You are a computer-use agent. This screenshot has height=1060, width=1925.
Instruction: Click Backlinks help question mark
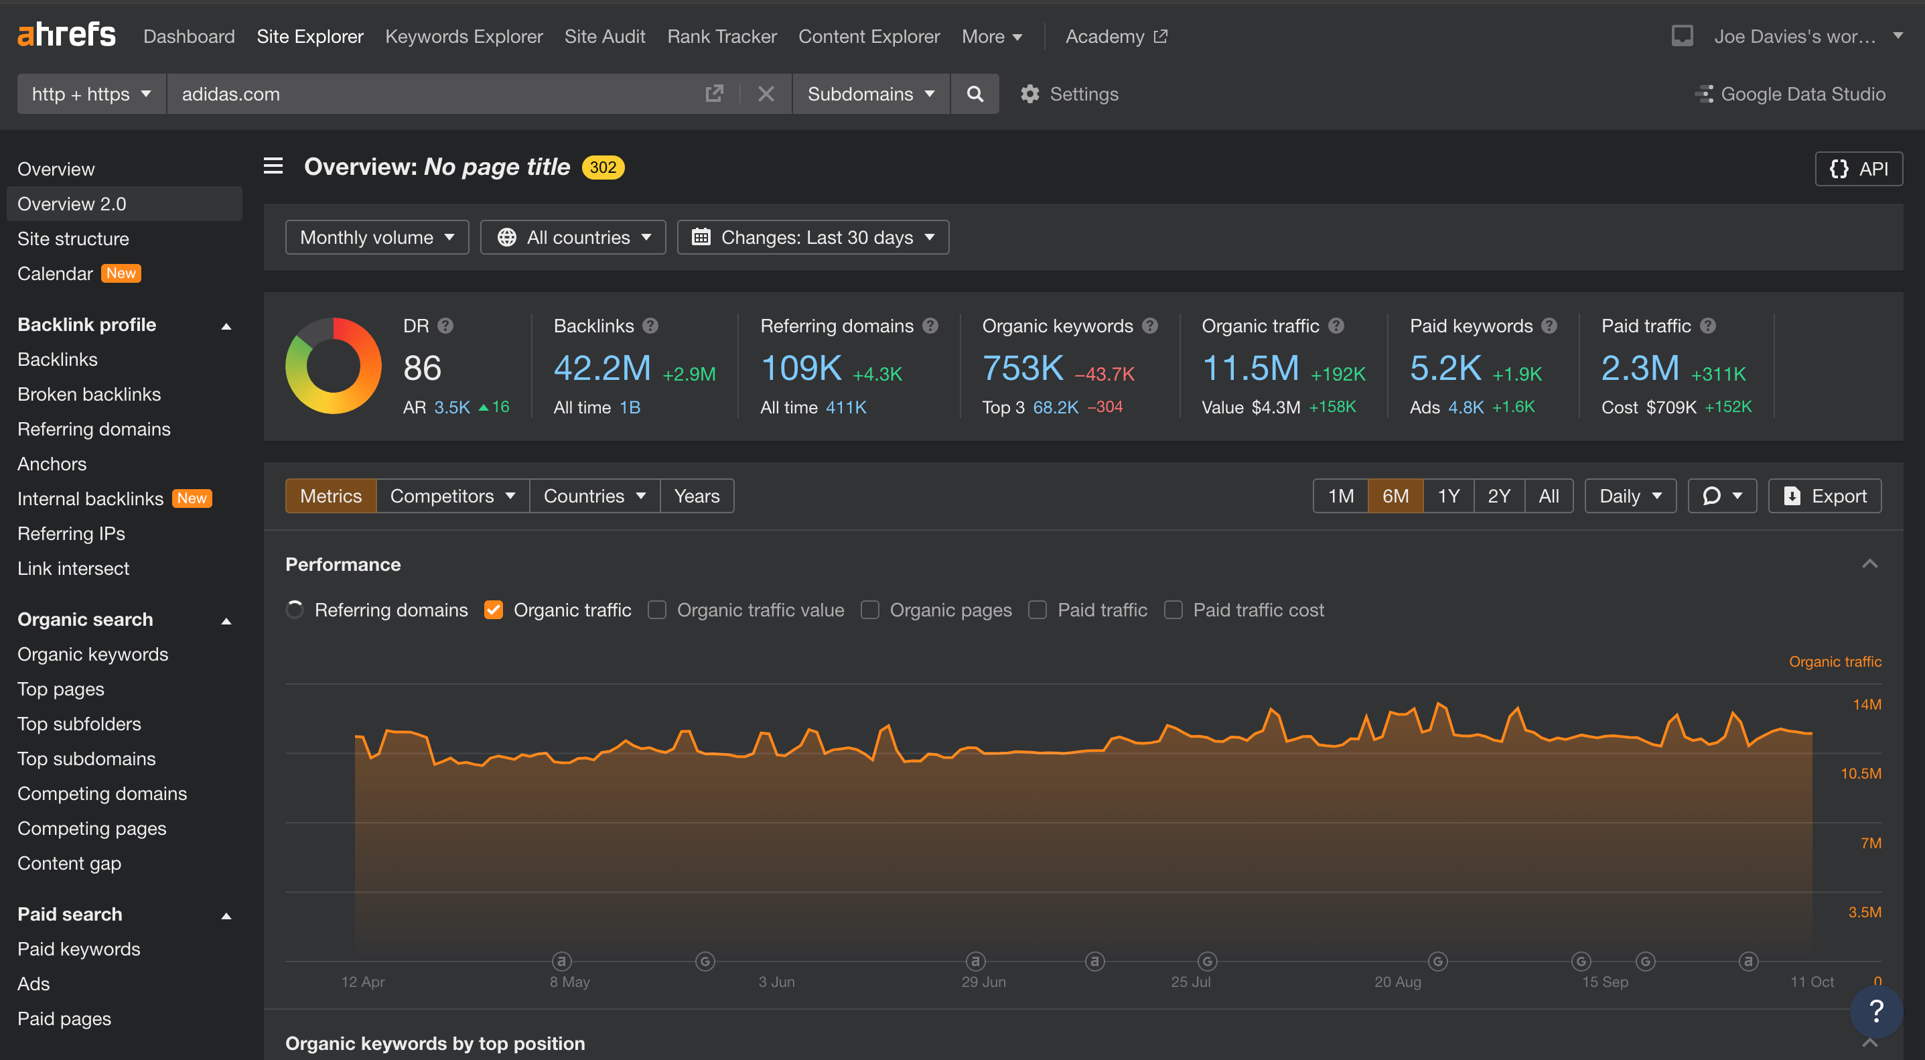[x=650, y=326]
